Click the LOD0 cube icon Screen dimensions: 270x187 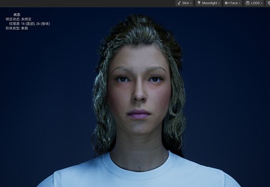248,3
